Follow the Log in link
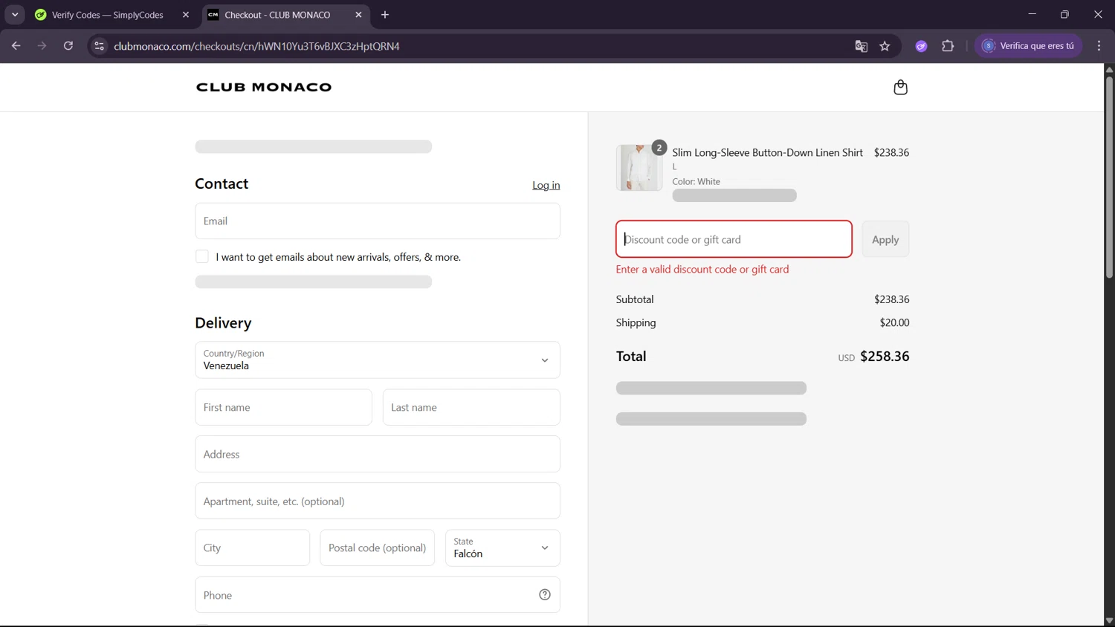This screenshot has height=627, width=1115. pyautogui.click(x=546, y=186)
